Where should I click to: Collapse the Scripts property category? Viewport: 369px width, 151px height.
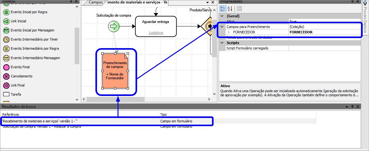[x=222, y=43]
